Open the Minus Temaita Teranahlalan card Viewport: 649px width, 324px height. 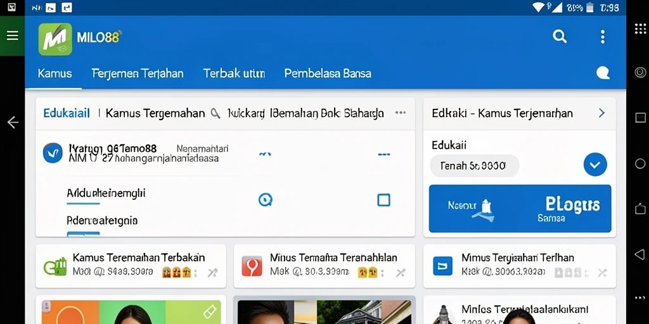pos(324,266)
